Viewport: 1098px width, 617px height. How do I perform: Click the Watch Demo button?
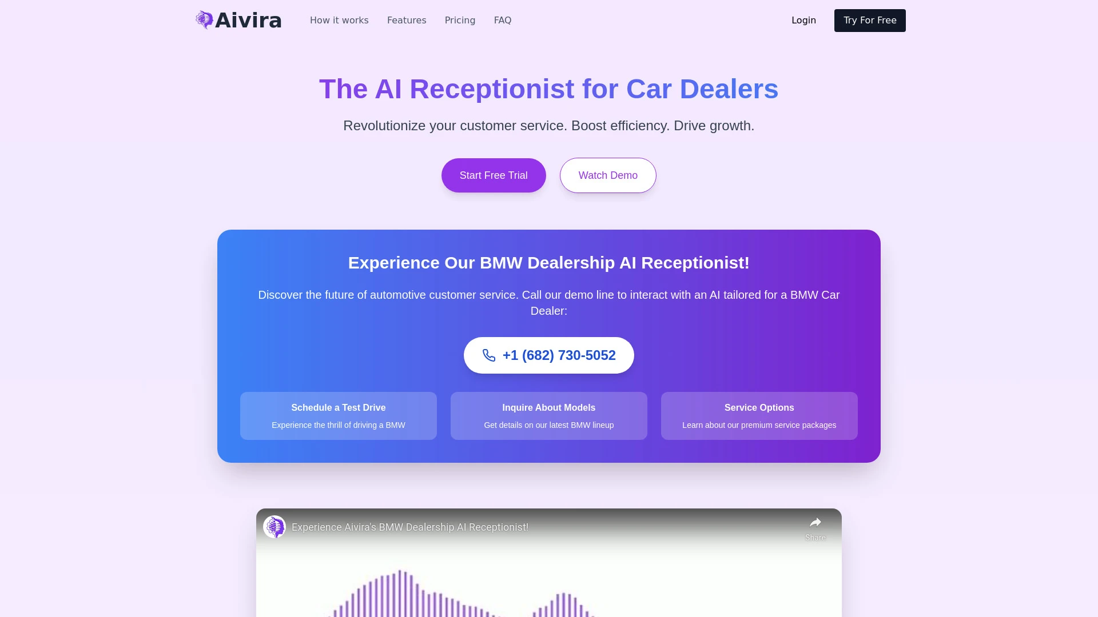pyautogui.click(x=608, y=175)
